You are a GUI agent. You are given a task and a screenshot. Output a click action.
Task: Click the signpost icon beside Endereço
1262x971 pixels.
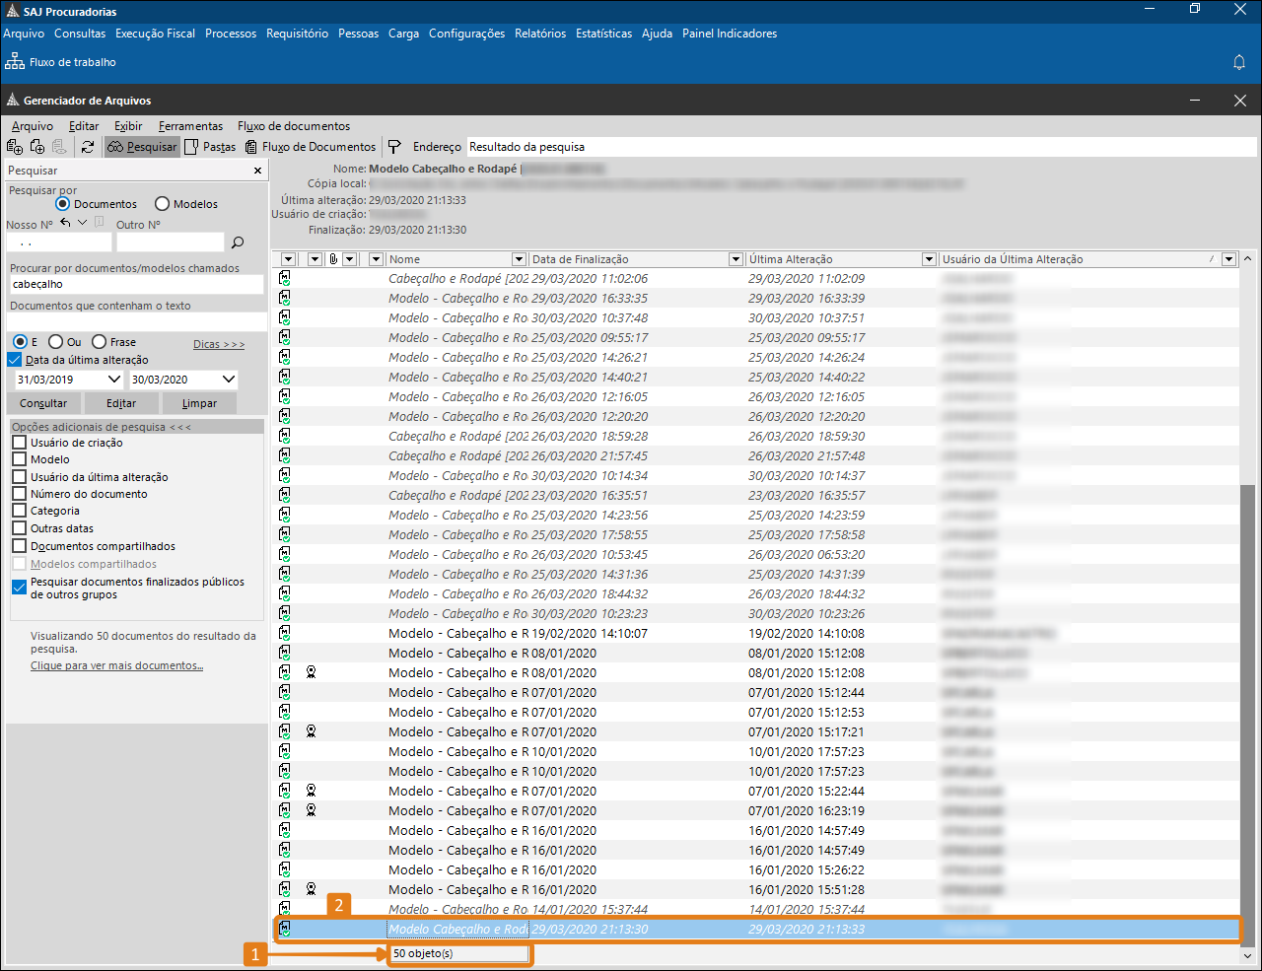pos(394,147)
